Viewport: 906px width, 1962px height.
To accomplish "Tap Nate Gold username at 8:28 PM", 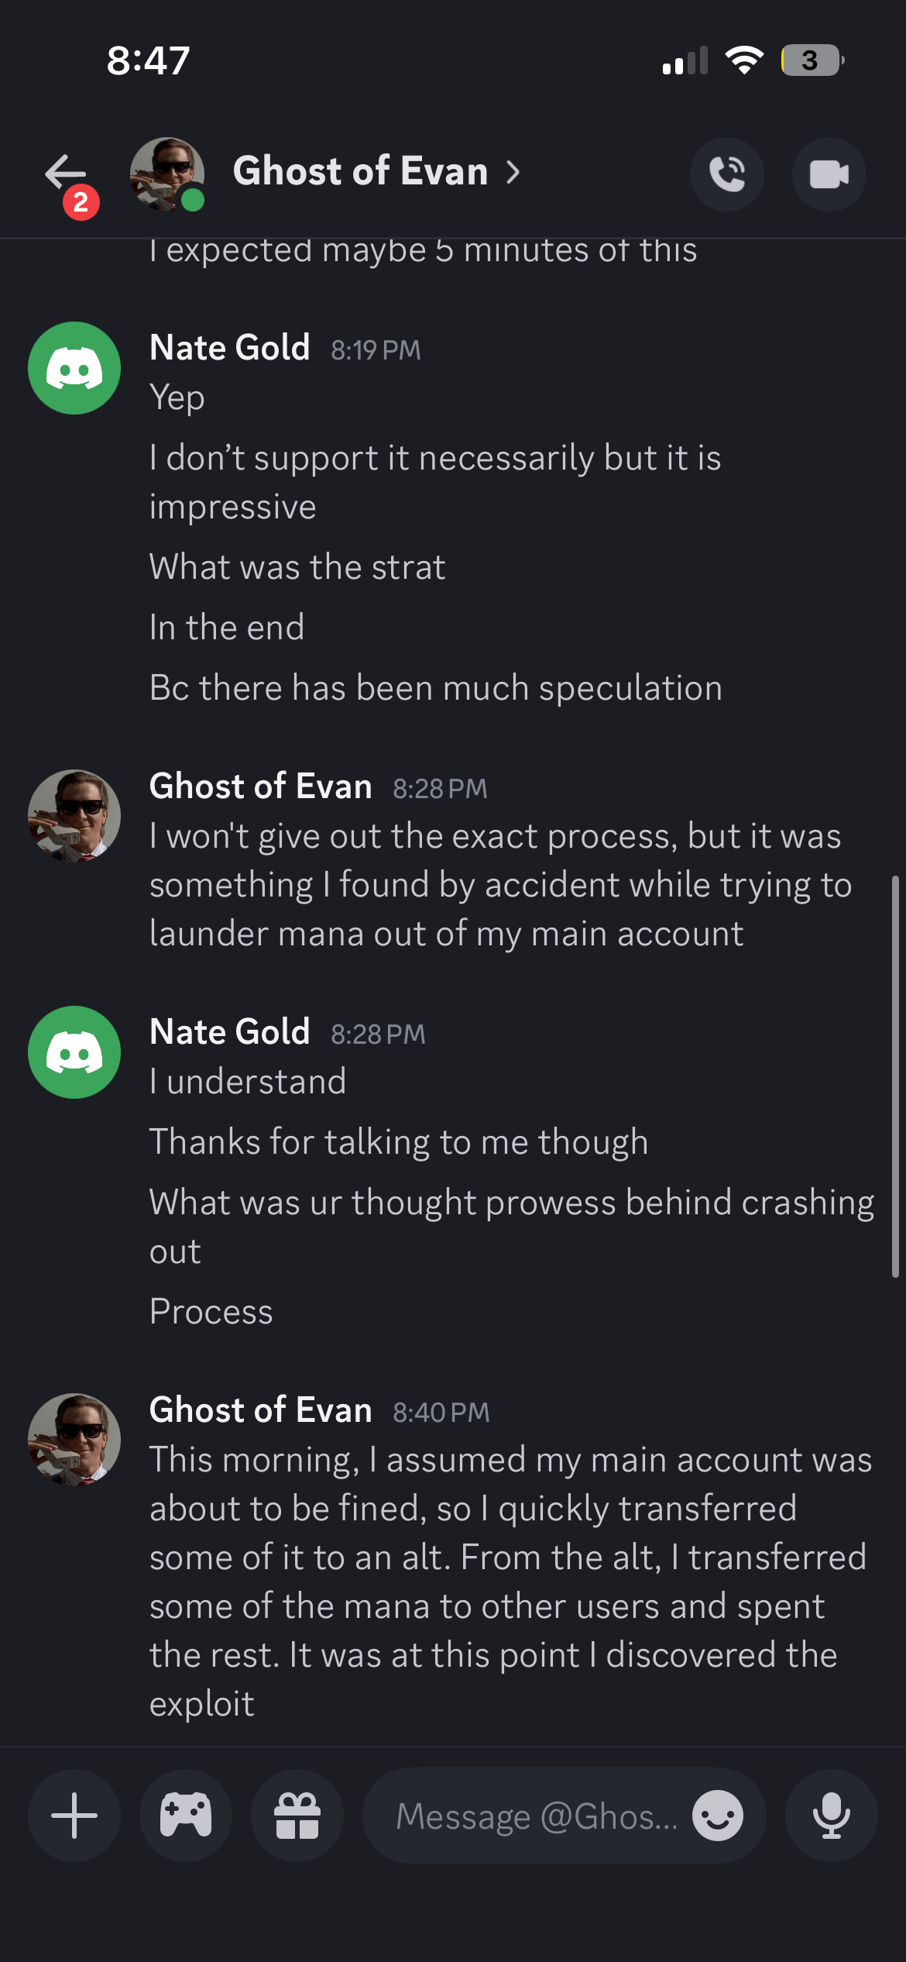I will pyautogui.click(x=230, y=1032).
